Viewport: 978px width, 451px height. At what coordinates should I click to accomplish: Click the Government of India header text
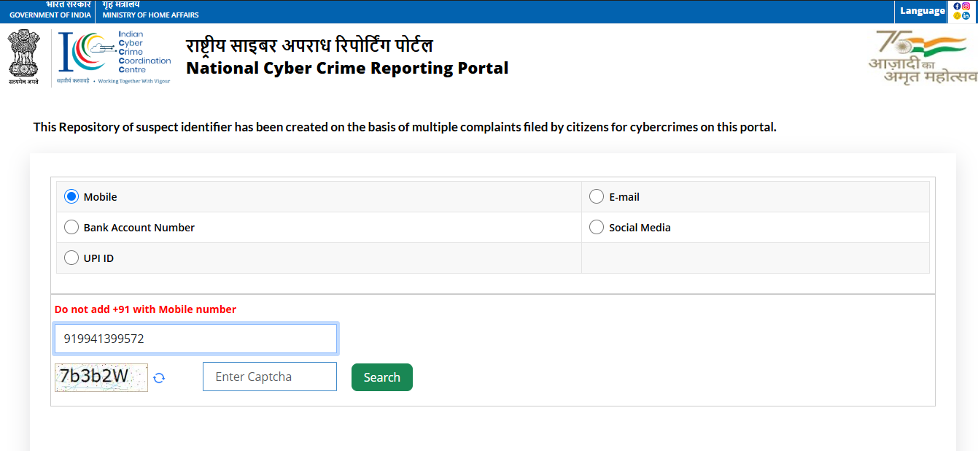(50, 15)
